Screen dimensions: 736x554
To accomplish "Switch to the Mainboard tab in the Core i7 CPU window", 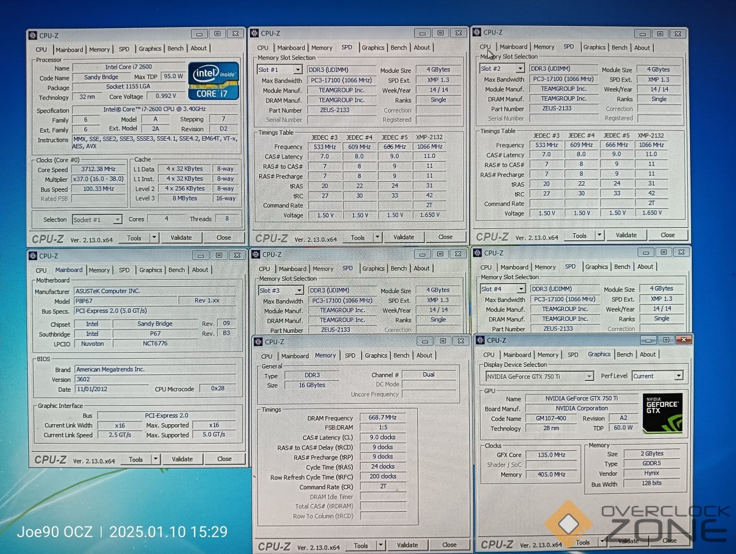I will click(x=69, y=50).
